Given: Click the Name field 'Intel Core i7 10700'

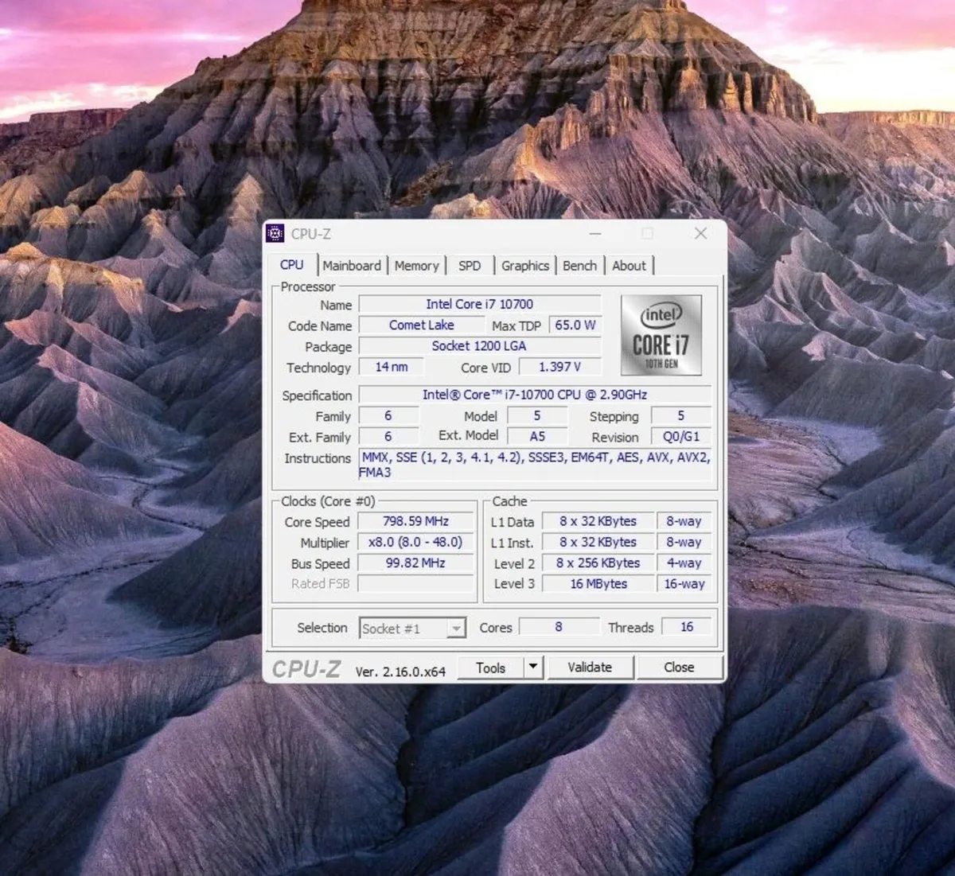Looking at the screenshot, I should tap(480, 304).
